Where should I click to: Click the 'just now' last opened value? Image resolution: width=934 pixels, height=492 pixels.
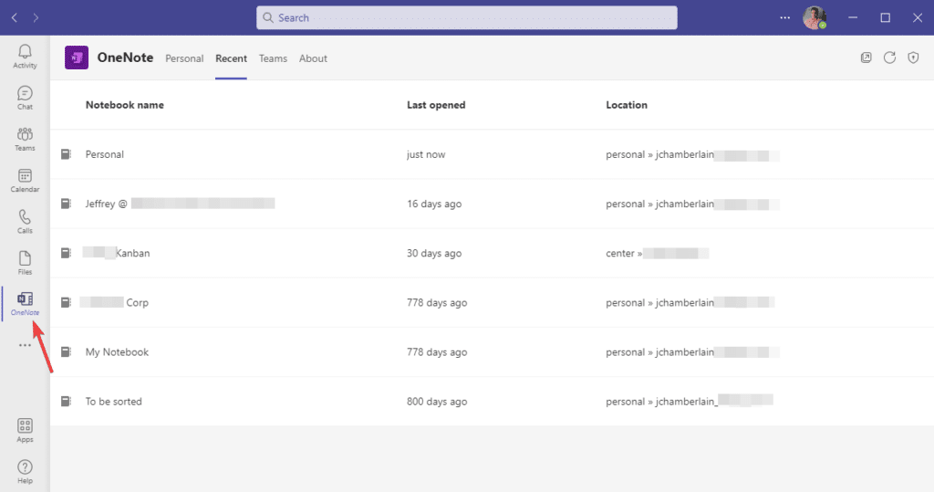[x=426, y=154]
